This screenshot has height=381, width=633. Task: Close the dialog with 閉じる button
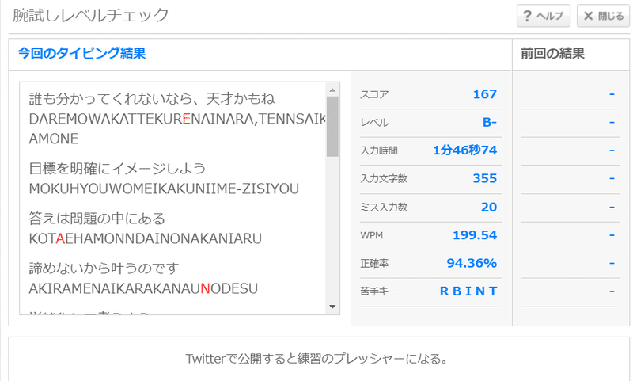coord(603,16)
